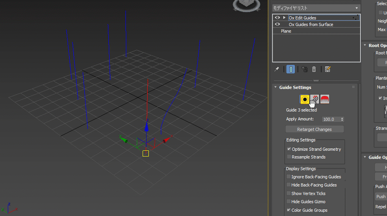Hide Ox Edit Guides modifier with eye
The width and height of the screenshot is (387, 216).
(277, 18)
